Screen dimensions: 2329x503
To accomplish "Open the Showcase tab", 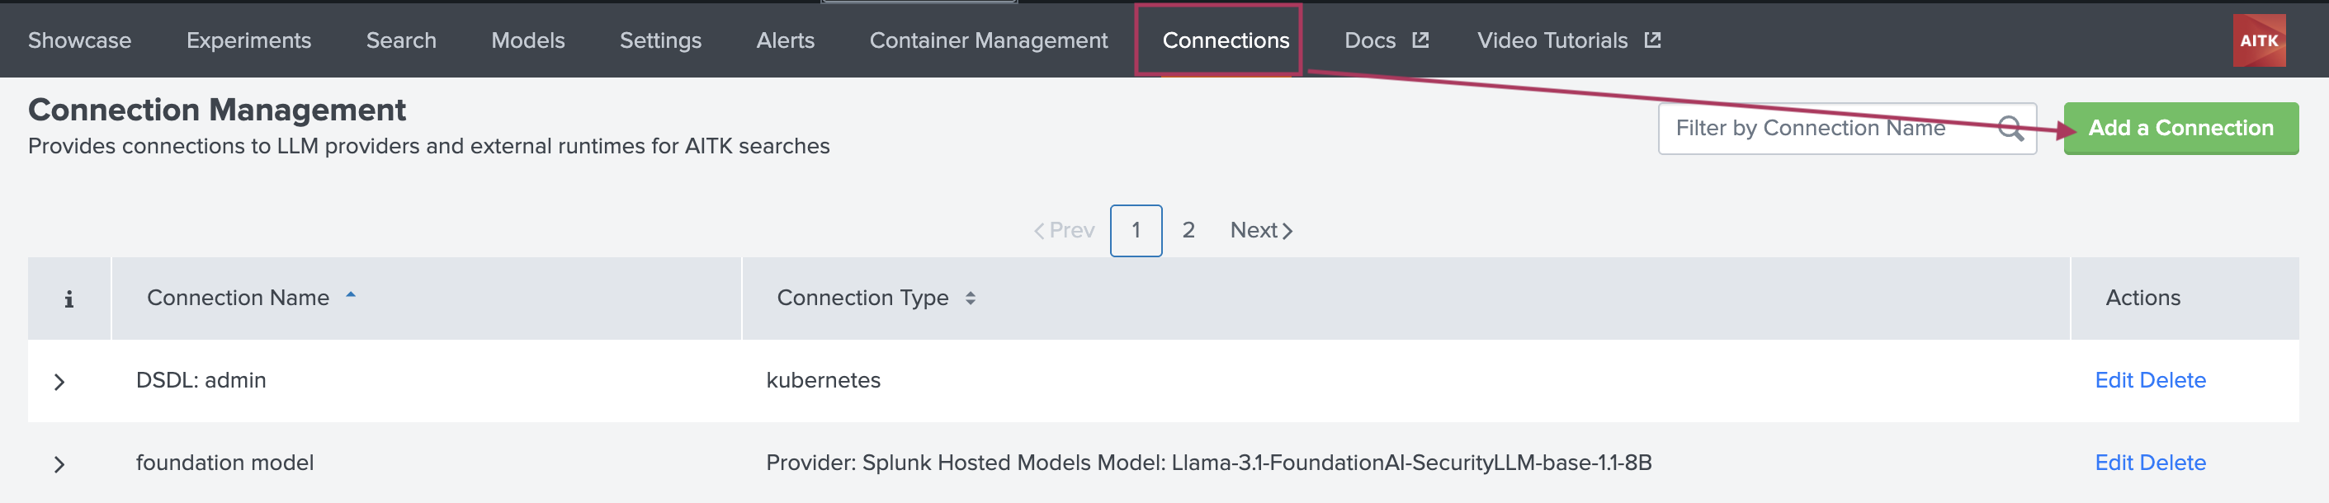I will (79, 40).
